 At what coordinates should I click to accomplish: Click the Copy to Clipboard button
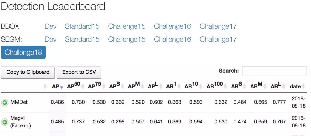[28, 72]
